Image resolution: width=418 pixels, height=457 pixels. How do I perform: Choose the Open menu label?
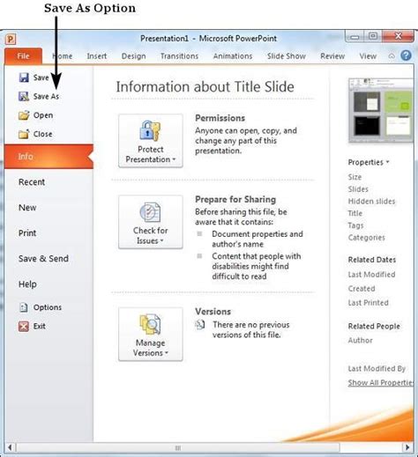click(x=43, y=115)
